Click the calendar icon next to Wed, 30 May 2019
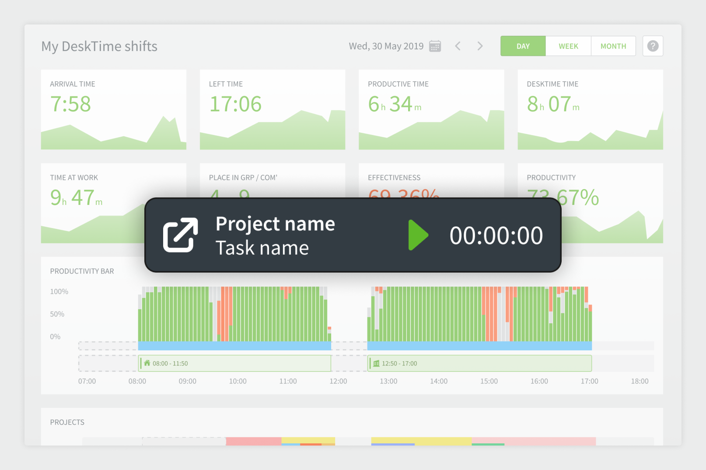 tap(434, 46)
